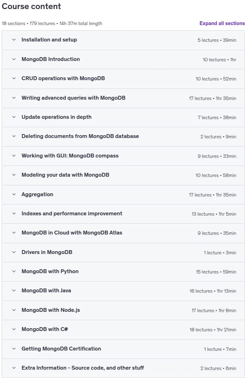Expand the Drivers in MongoDB chevron
The image size is (245, 378).
coord(14,252)
